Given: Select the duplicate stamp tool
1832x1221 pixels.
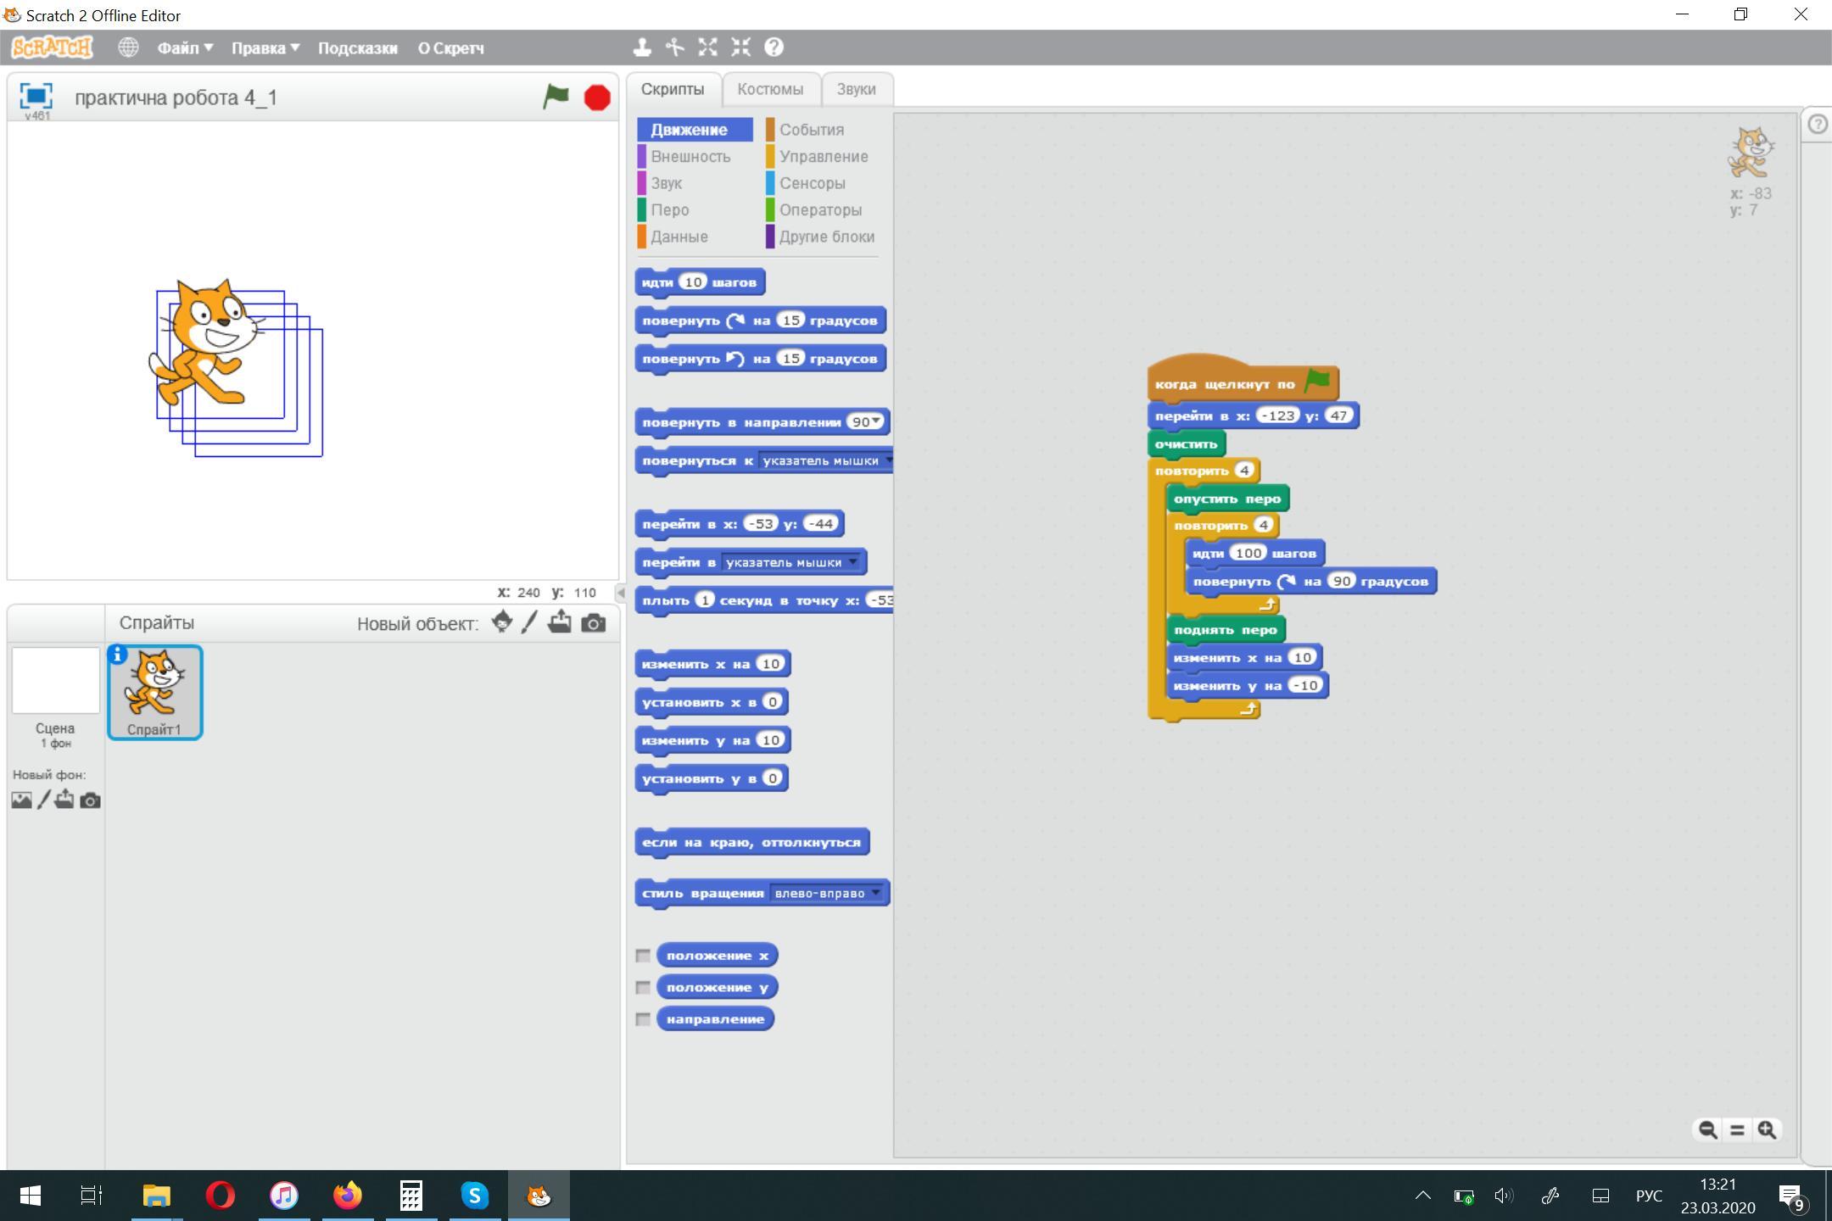Looking at the screenshot, I should point(642,47).
